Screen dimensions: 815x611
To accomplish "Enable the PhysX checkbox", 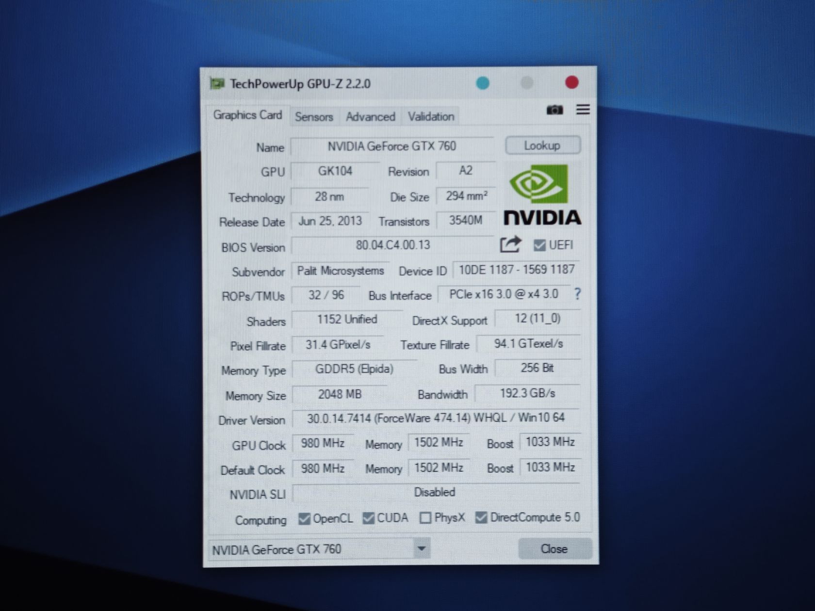I will click(x=425, y=518).
